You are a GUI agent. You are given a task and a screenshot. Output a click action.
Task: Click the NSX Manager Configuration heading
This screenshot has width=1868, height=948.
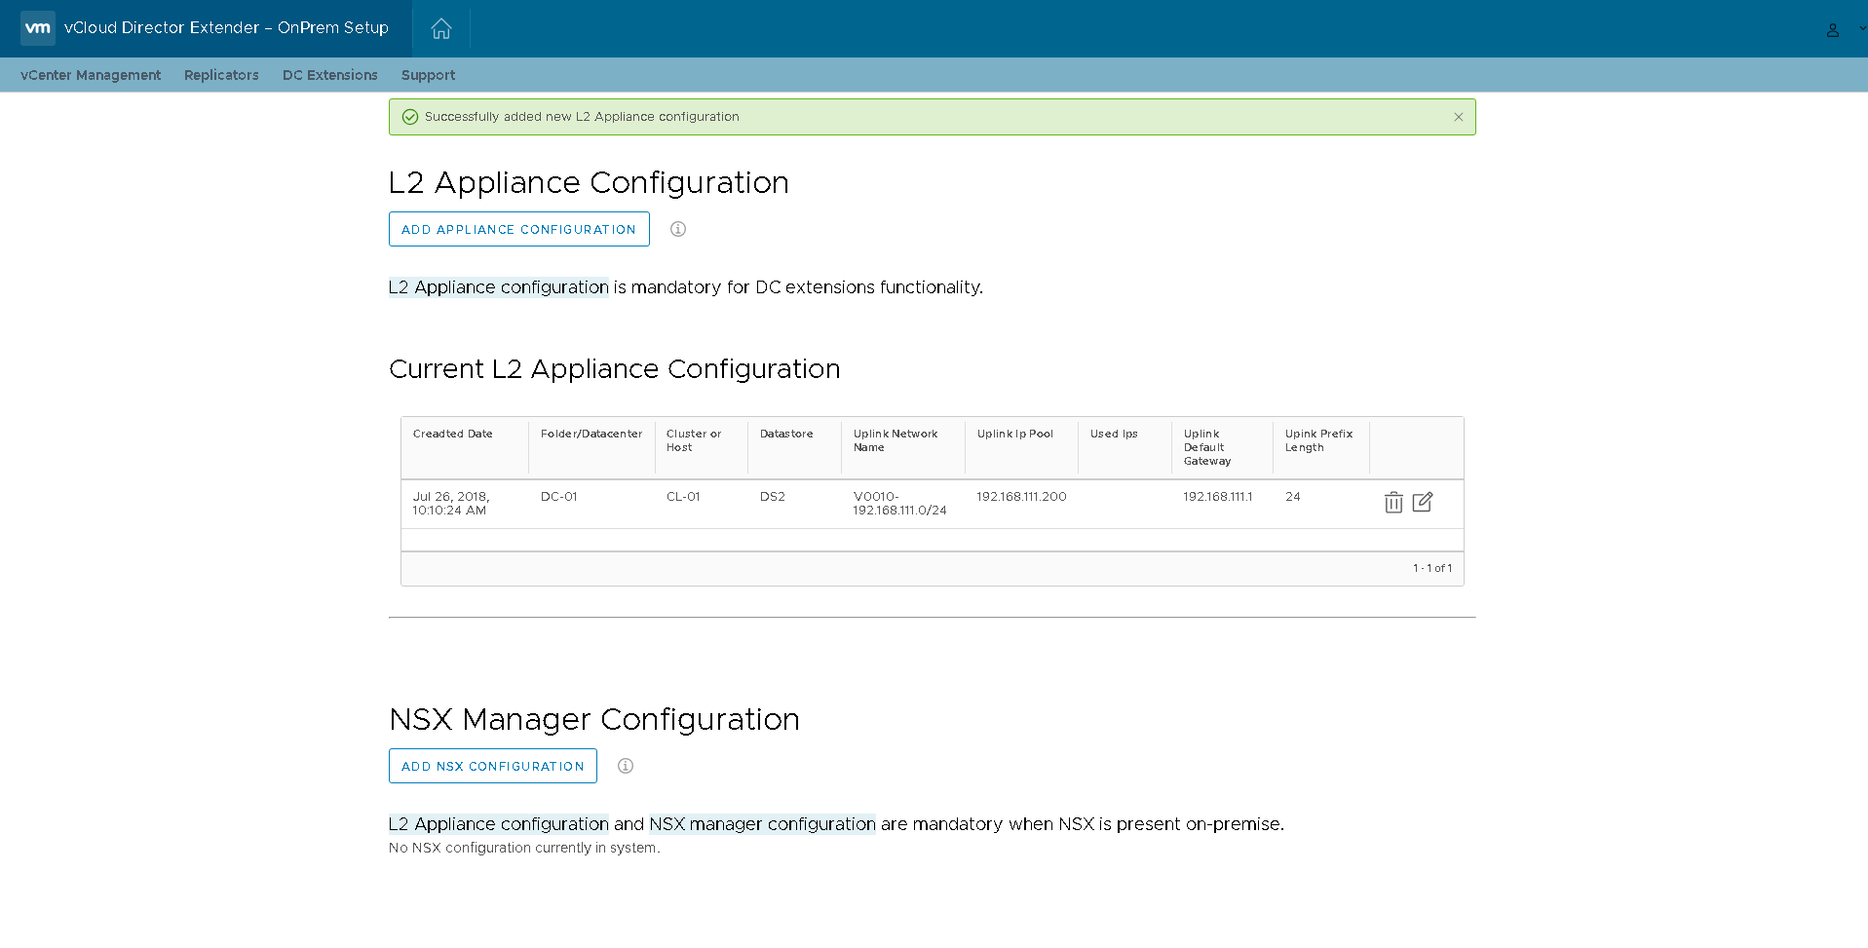[x=594, y=720]
